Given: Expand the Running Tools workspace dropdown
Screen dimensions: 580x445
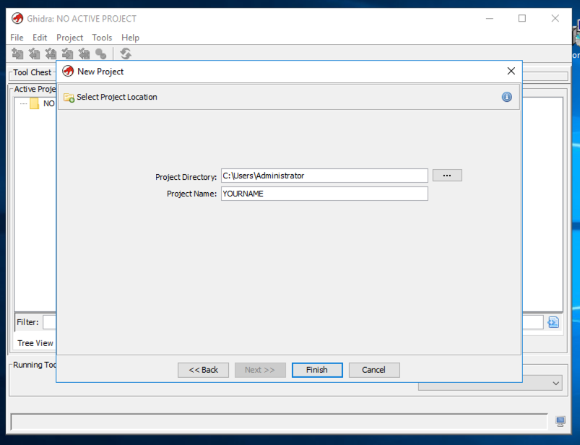Looking at the screenshot, I should [x=555, y=384].
